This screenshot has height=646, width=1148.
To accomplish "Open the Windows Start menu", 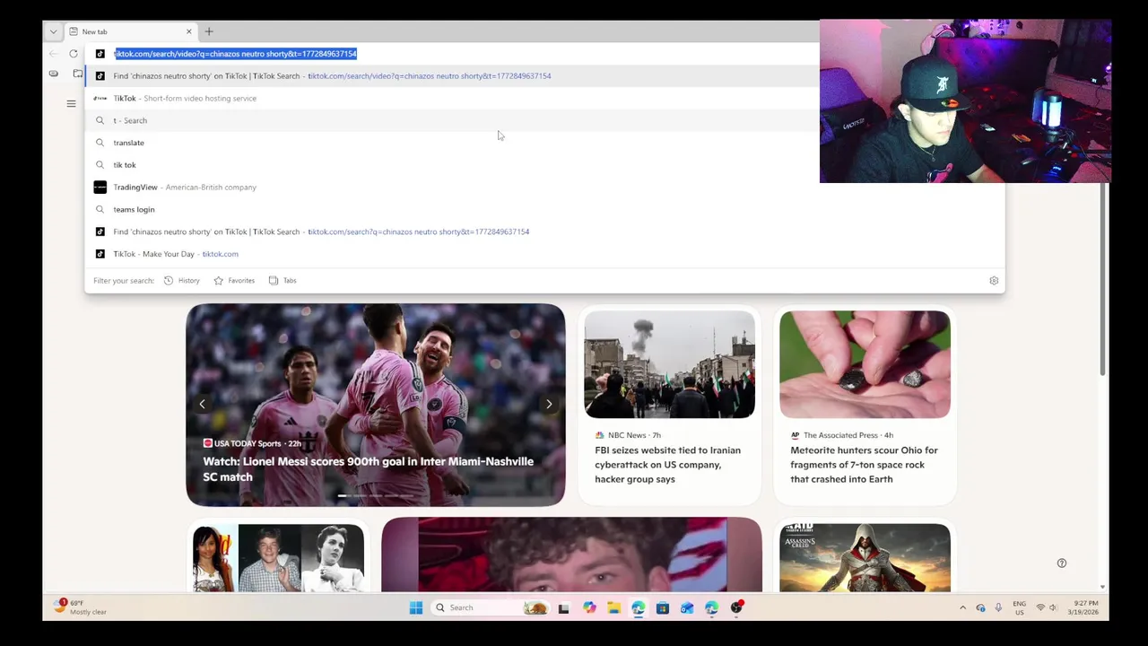I will (416, 607).
